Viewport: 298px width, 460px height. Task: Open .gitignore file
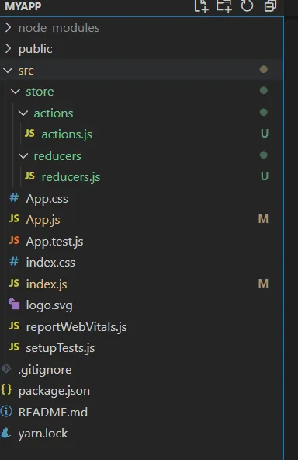coord(45,370)
